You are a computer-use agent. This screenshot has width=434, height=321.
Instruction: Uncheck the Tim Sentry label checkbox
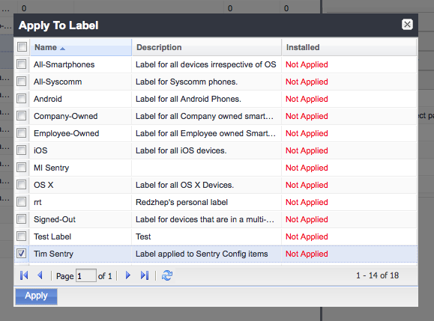pos(22,254)
